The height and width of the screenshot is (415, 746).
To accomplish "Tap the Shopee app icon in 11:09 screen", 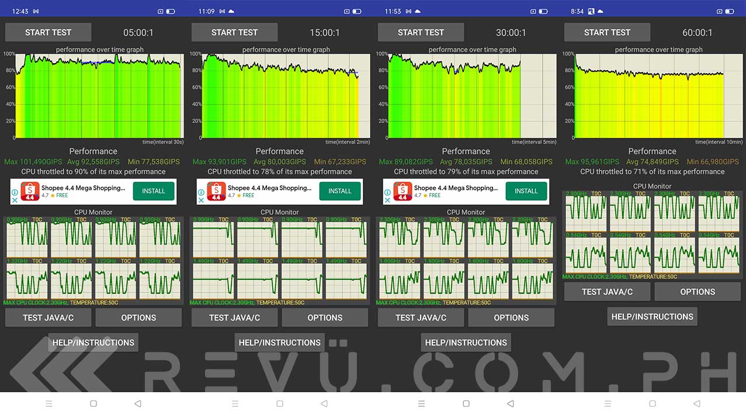I will pos(216,191).
